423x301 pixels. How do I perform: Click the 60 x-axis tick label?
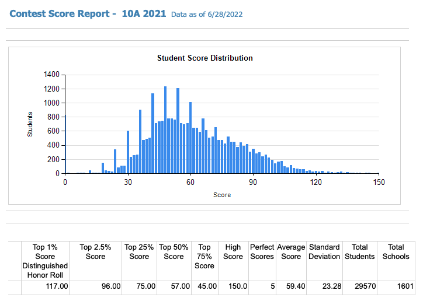(x=190, y=182)
